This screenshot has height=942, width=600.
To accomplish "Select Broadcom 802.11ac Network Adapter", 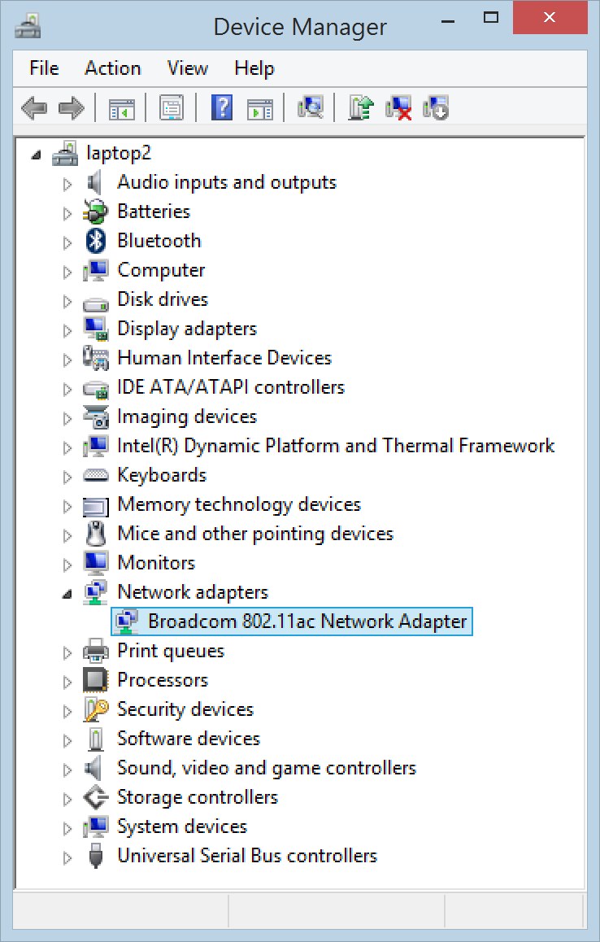I will point(292,621).
